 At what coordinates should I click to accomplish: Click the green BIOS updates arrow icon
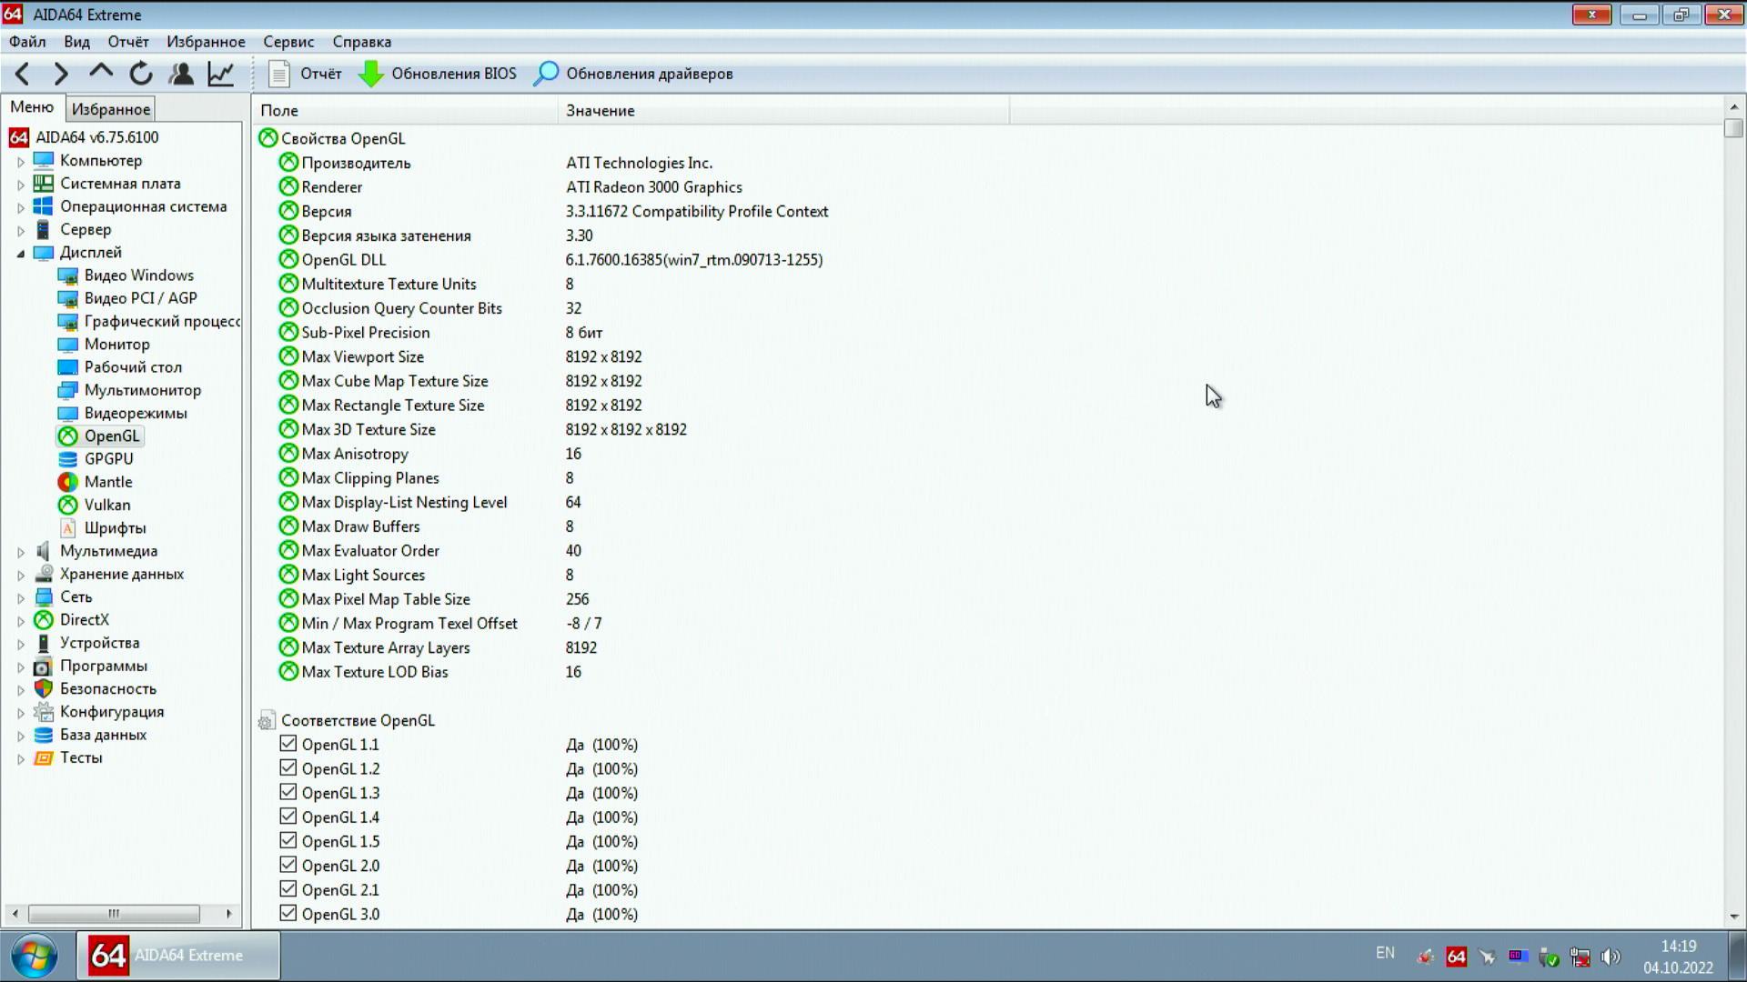click(370, 74)
